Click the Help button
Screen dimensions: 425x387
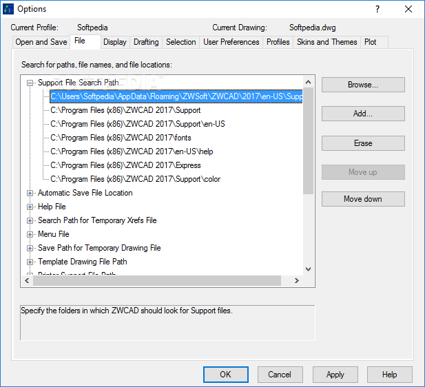pyautogui.click(x=390, y=375)
